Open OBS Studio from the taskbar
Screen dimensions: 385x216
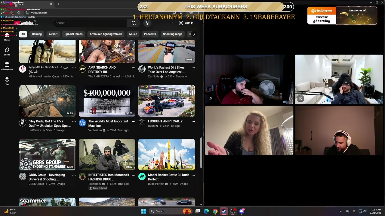click(233, 211)
